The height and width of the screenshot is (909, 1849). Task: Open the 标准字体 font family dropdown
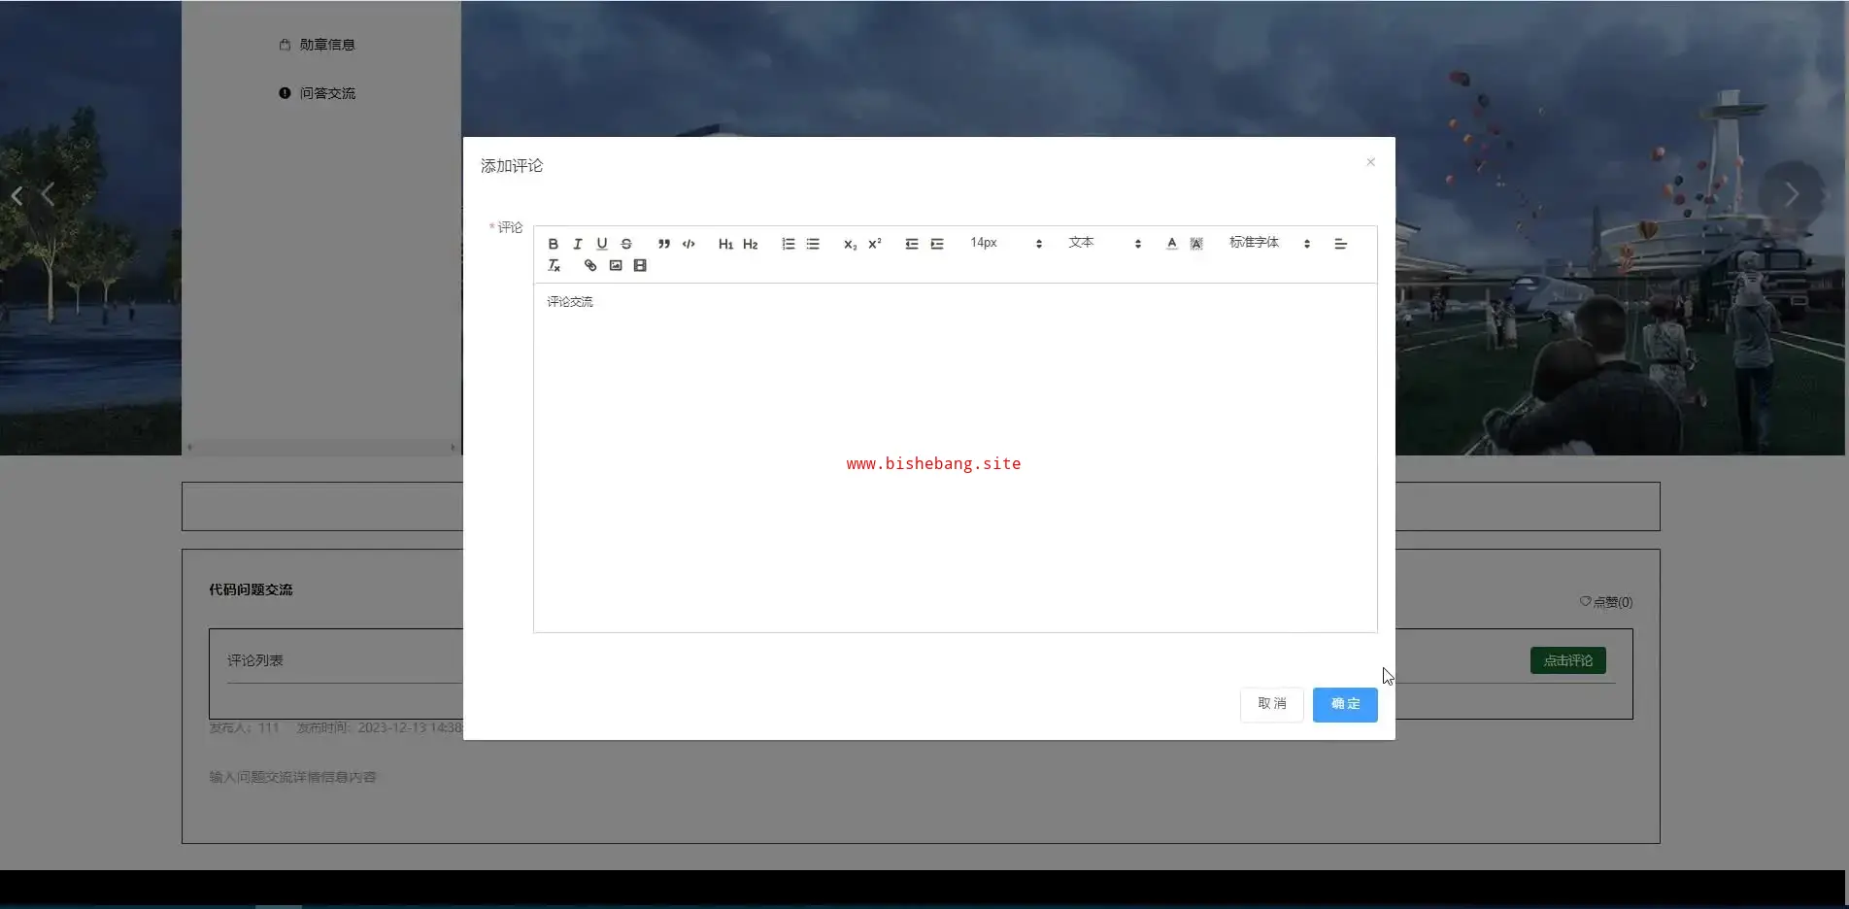point(1270,243)
